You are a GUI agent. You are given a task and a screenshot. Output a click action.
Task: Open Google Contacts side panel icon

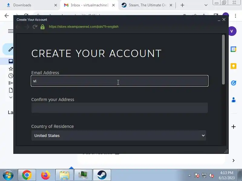tap(234, 100)
